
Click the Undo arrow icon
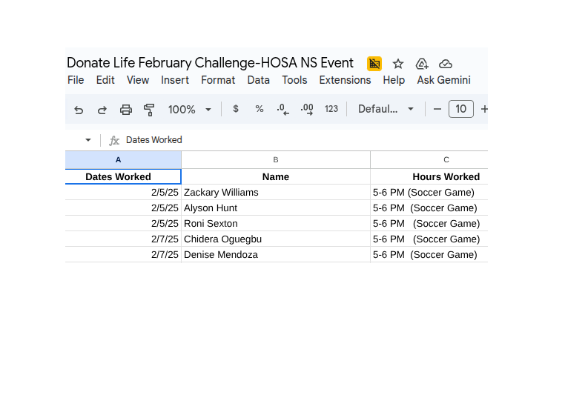pos(79,110)
